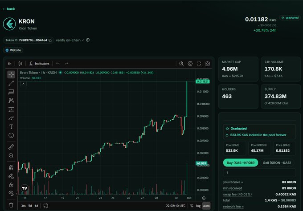The image size is (303, 211).
Task: Click the circular icon beside verify on-chain
Action: click(88, 40)
